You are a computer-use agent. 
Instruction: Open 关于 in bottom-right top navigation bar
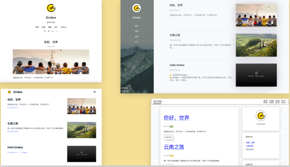283,101
